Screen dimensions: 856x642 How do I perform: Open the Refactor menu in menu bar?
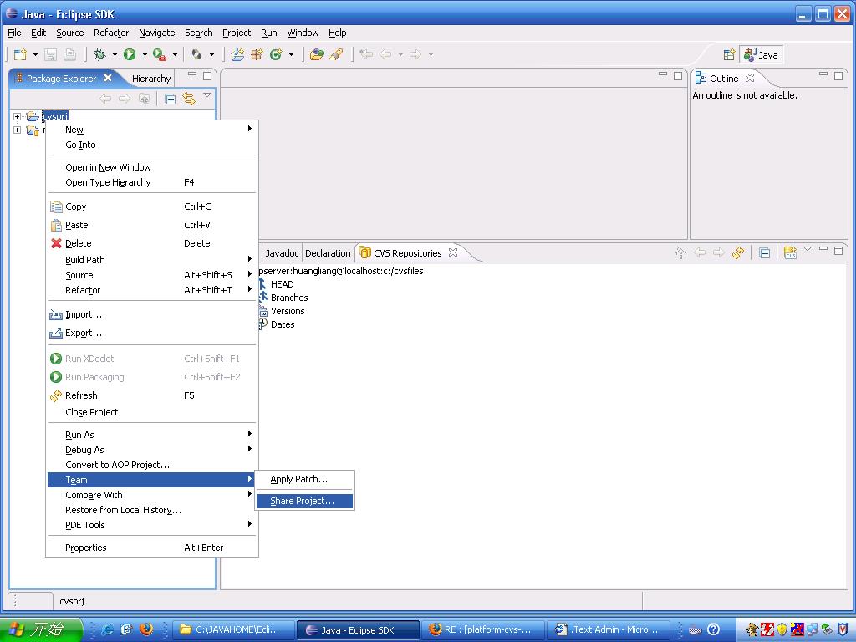point(111,33)
